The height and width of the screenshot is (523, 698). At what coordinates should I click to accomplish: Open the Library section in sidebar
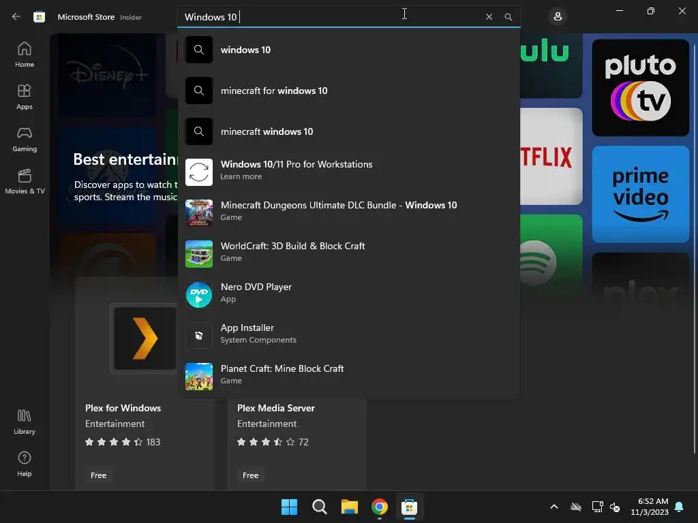(25, 422)
